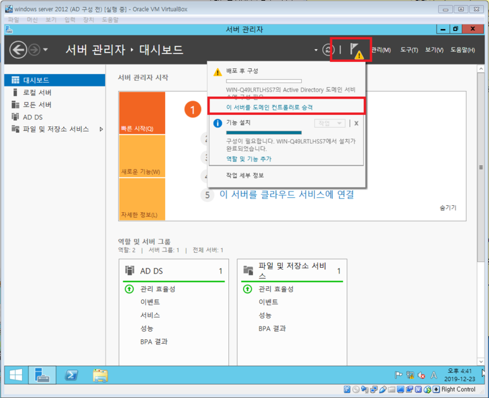489x398 pixels.
Task: Open the AD DS role tile header
Action: (174, 271)
